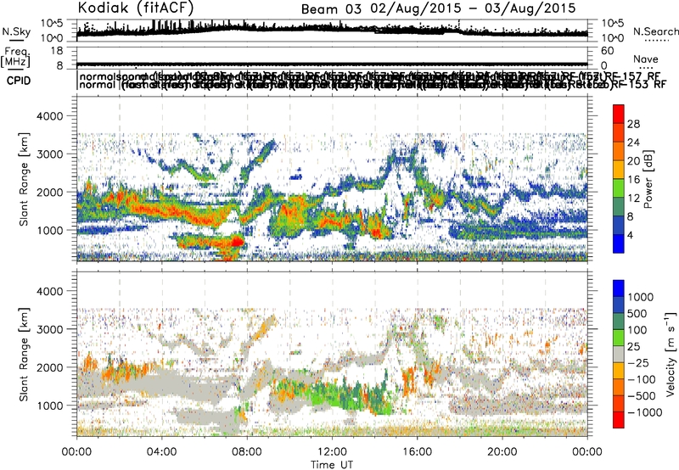Click the '60' tick on the Nave axis
Screen dimensions: 679x470
(608, 51)
